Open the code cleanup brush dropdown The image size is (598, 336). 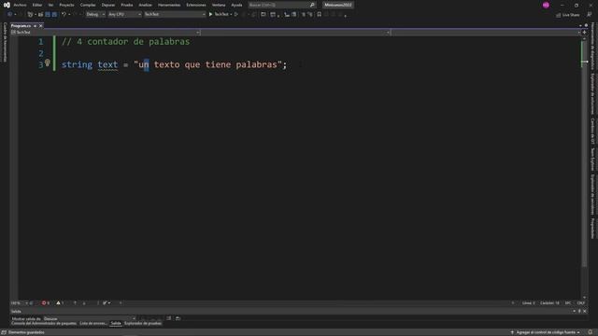pyautogui.click(x=107, y=303)
